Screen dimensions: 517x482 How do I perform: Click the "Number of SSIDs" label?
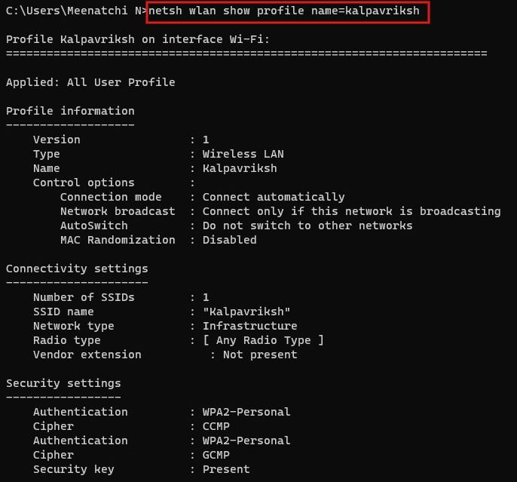pos(84,297)
